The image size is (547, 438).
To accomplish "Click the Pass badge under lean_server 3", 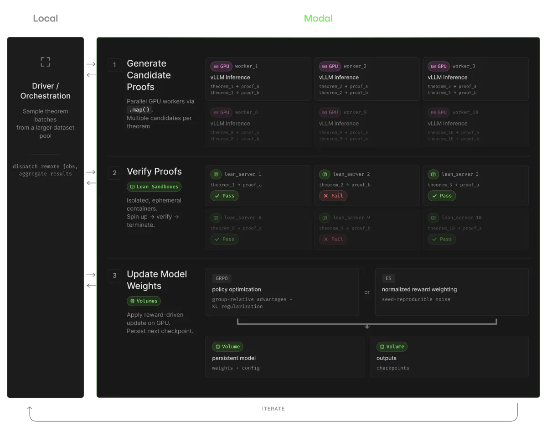I will 442,196.
